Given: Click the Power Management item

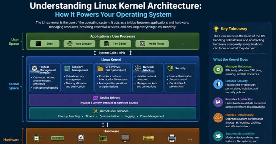Looking at the screenshot, I should point(152,116).
